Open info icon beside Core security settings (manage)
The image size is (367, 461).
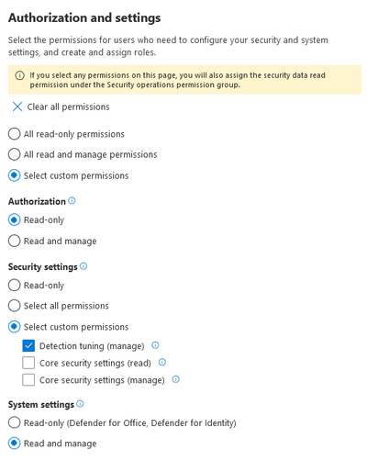click(x=176, y=379)
